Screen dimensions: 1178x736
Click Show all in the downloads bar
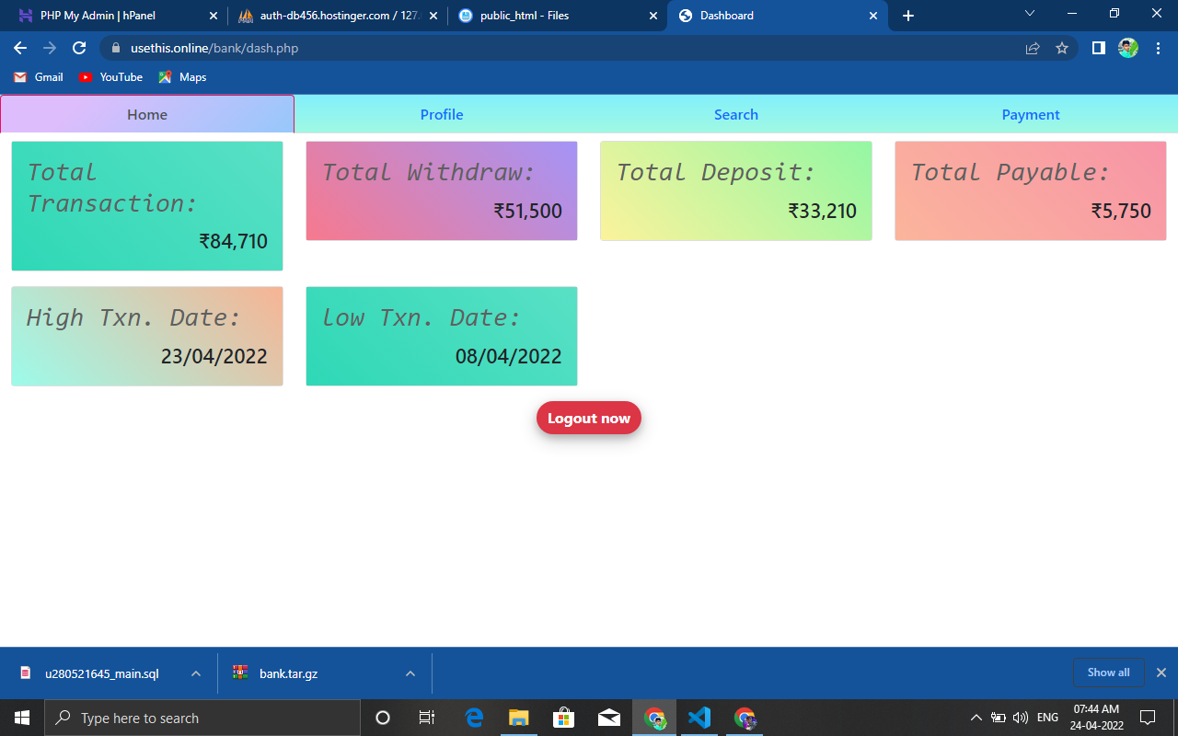pos(1107,673)
